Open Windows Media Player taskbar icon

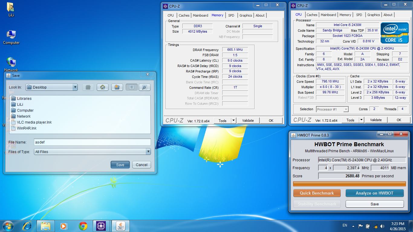pos(64,226)
